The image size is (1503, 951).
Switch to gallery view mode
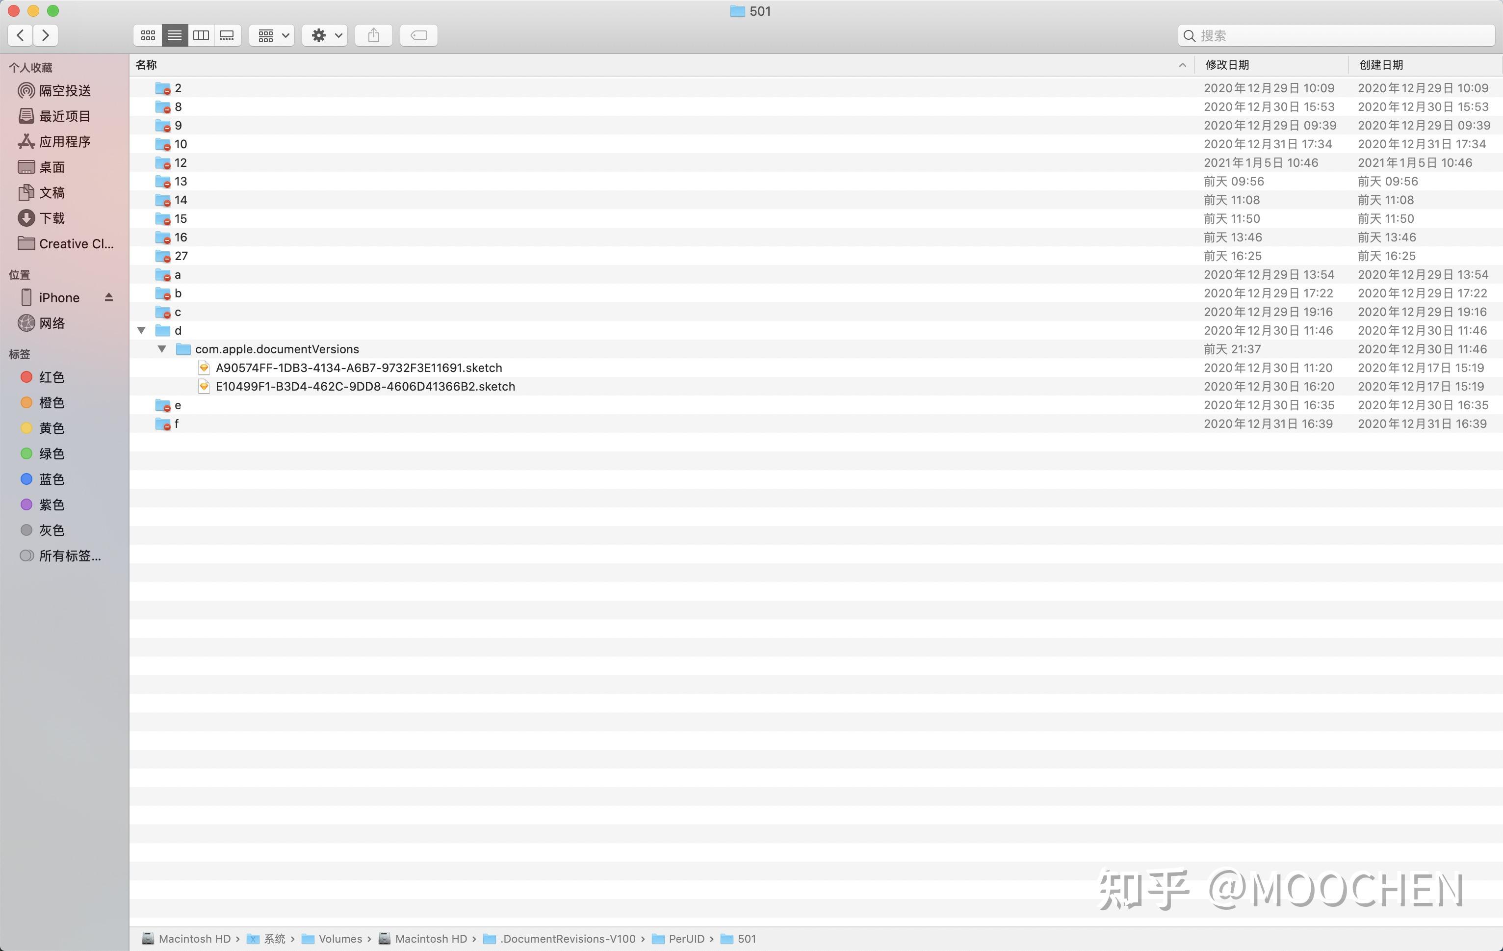tap(227, 36)
